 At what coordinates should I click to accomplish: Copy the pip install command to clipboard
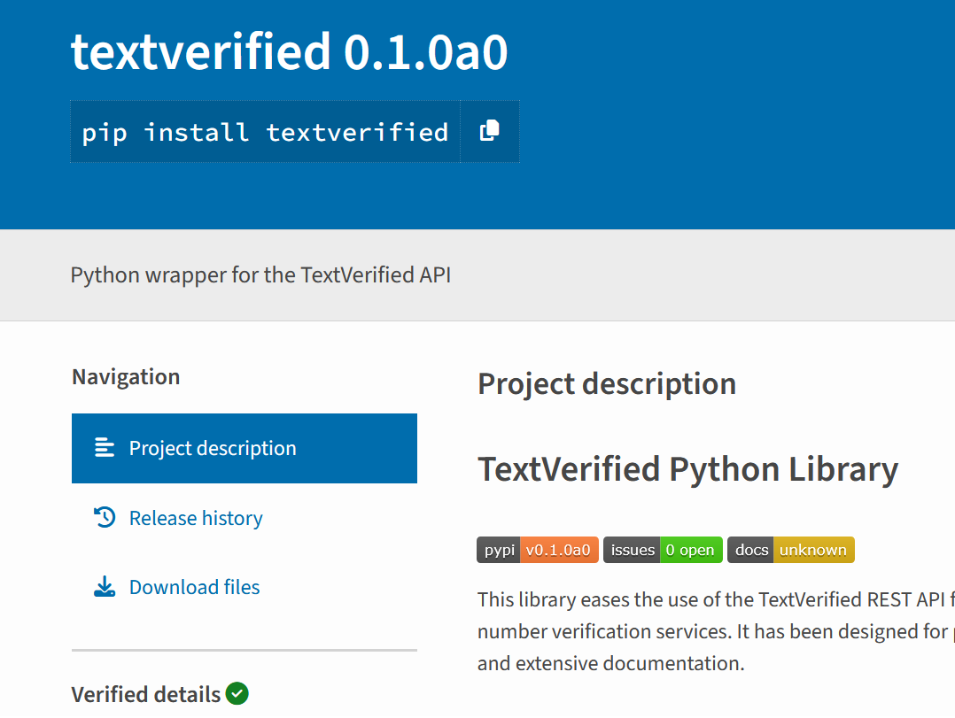click(490, 131)
